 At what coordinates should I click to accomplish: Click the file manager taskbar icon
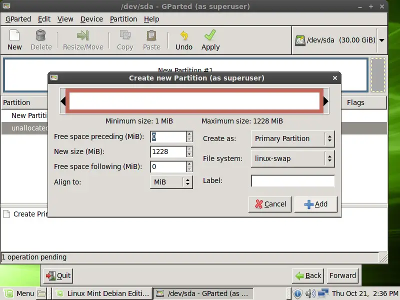point(41,293)
